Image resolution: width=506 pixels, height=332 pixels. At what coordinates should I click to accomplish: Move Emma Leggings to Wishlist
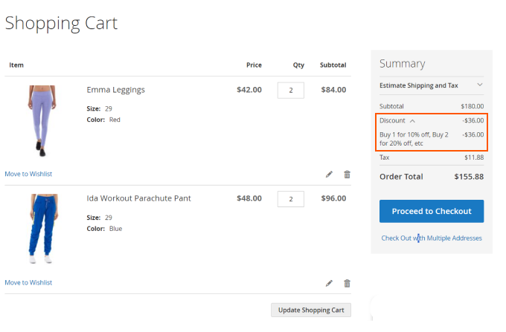point(28,174)
